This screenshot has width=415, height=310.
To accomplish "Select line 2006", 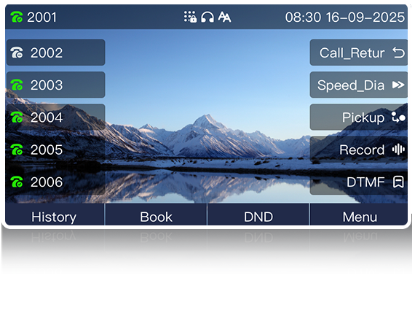I will pos(56,182).
